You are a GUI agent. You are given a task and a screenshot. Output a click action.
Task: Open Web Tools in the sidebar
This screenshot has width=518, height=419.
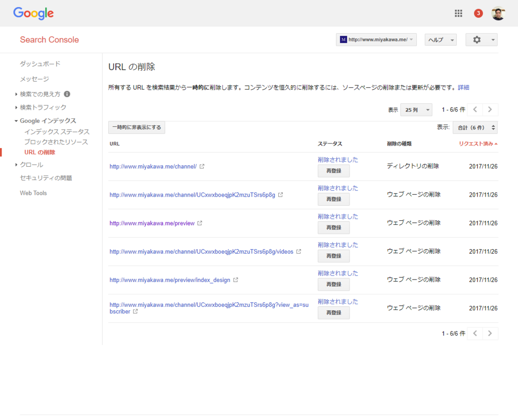click(x=33, y=193)
